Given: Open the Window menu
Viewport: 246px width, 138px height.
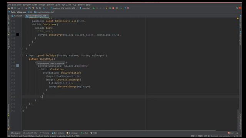Looking at the screenshot, I should pyautogui.click(x=81, y=5).
